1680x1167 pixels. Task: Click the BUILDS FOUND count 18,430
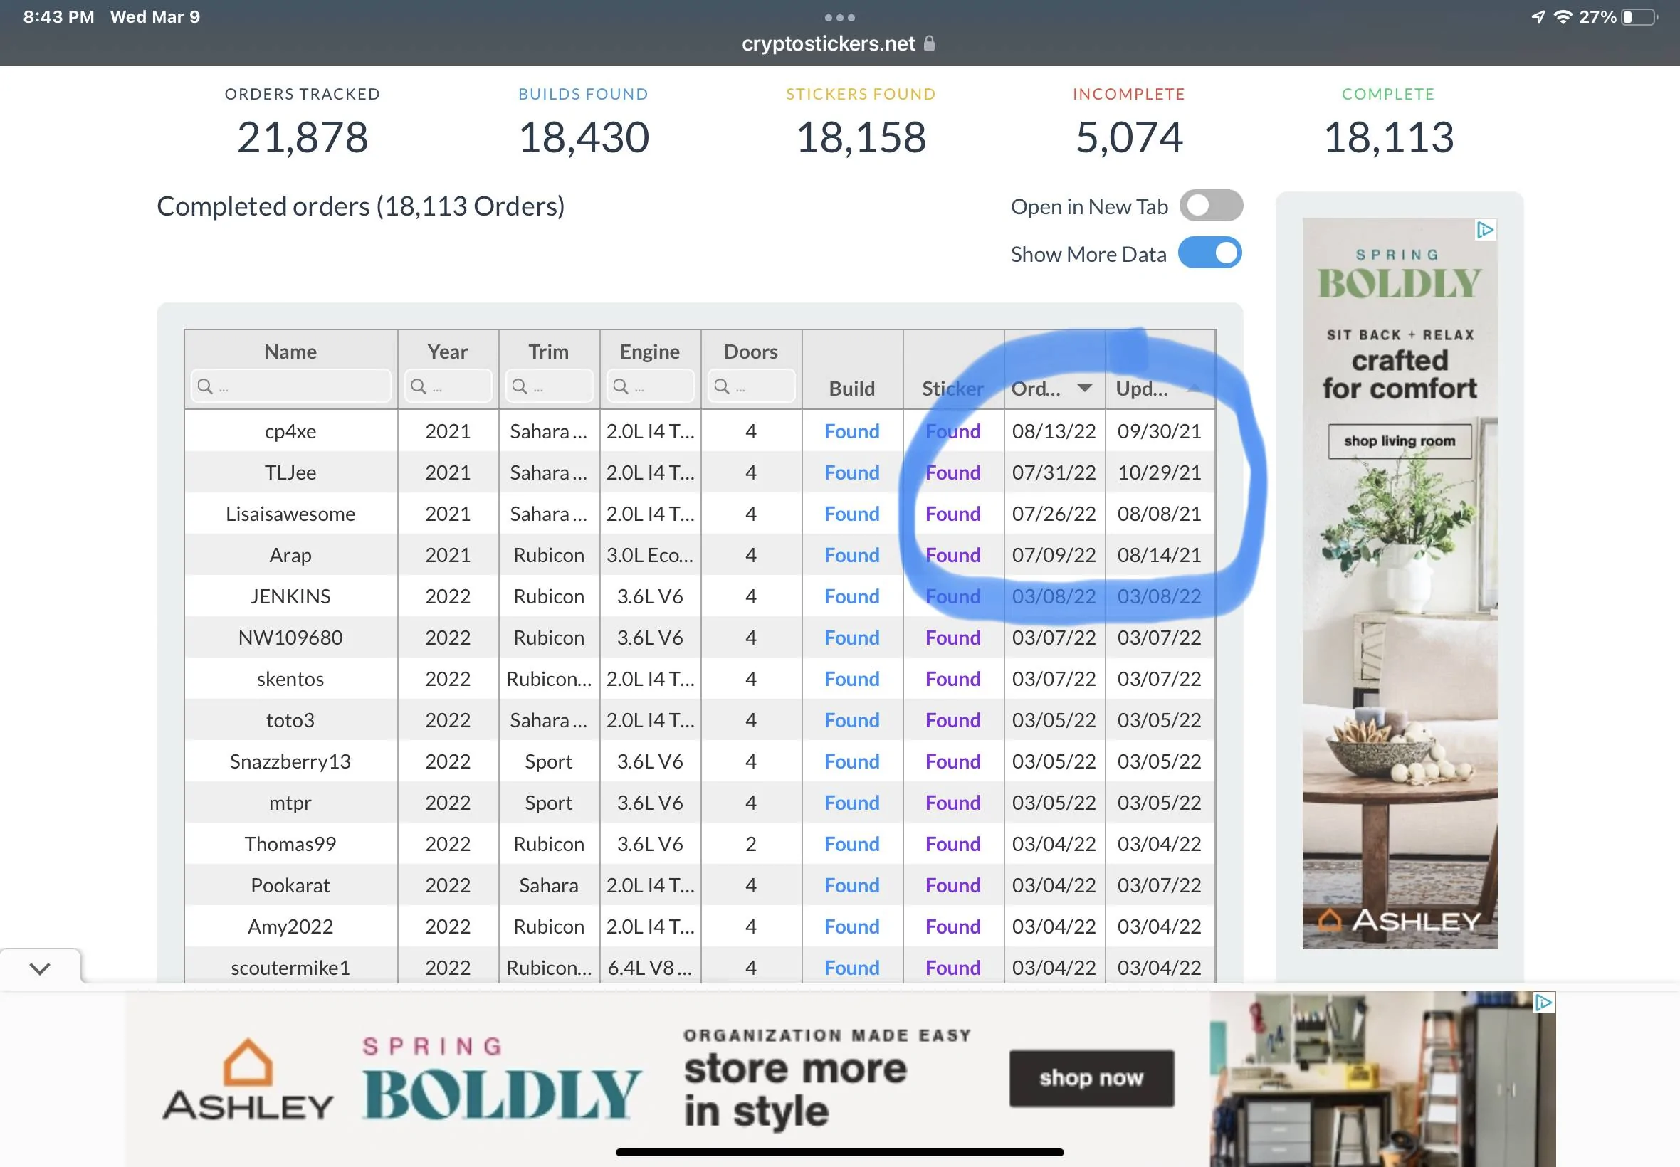click(584, 137)
